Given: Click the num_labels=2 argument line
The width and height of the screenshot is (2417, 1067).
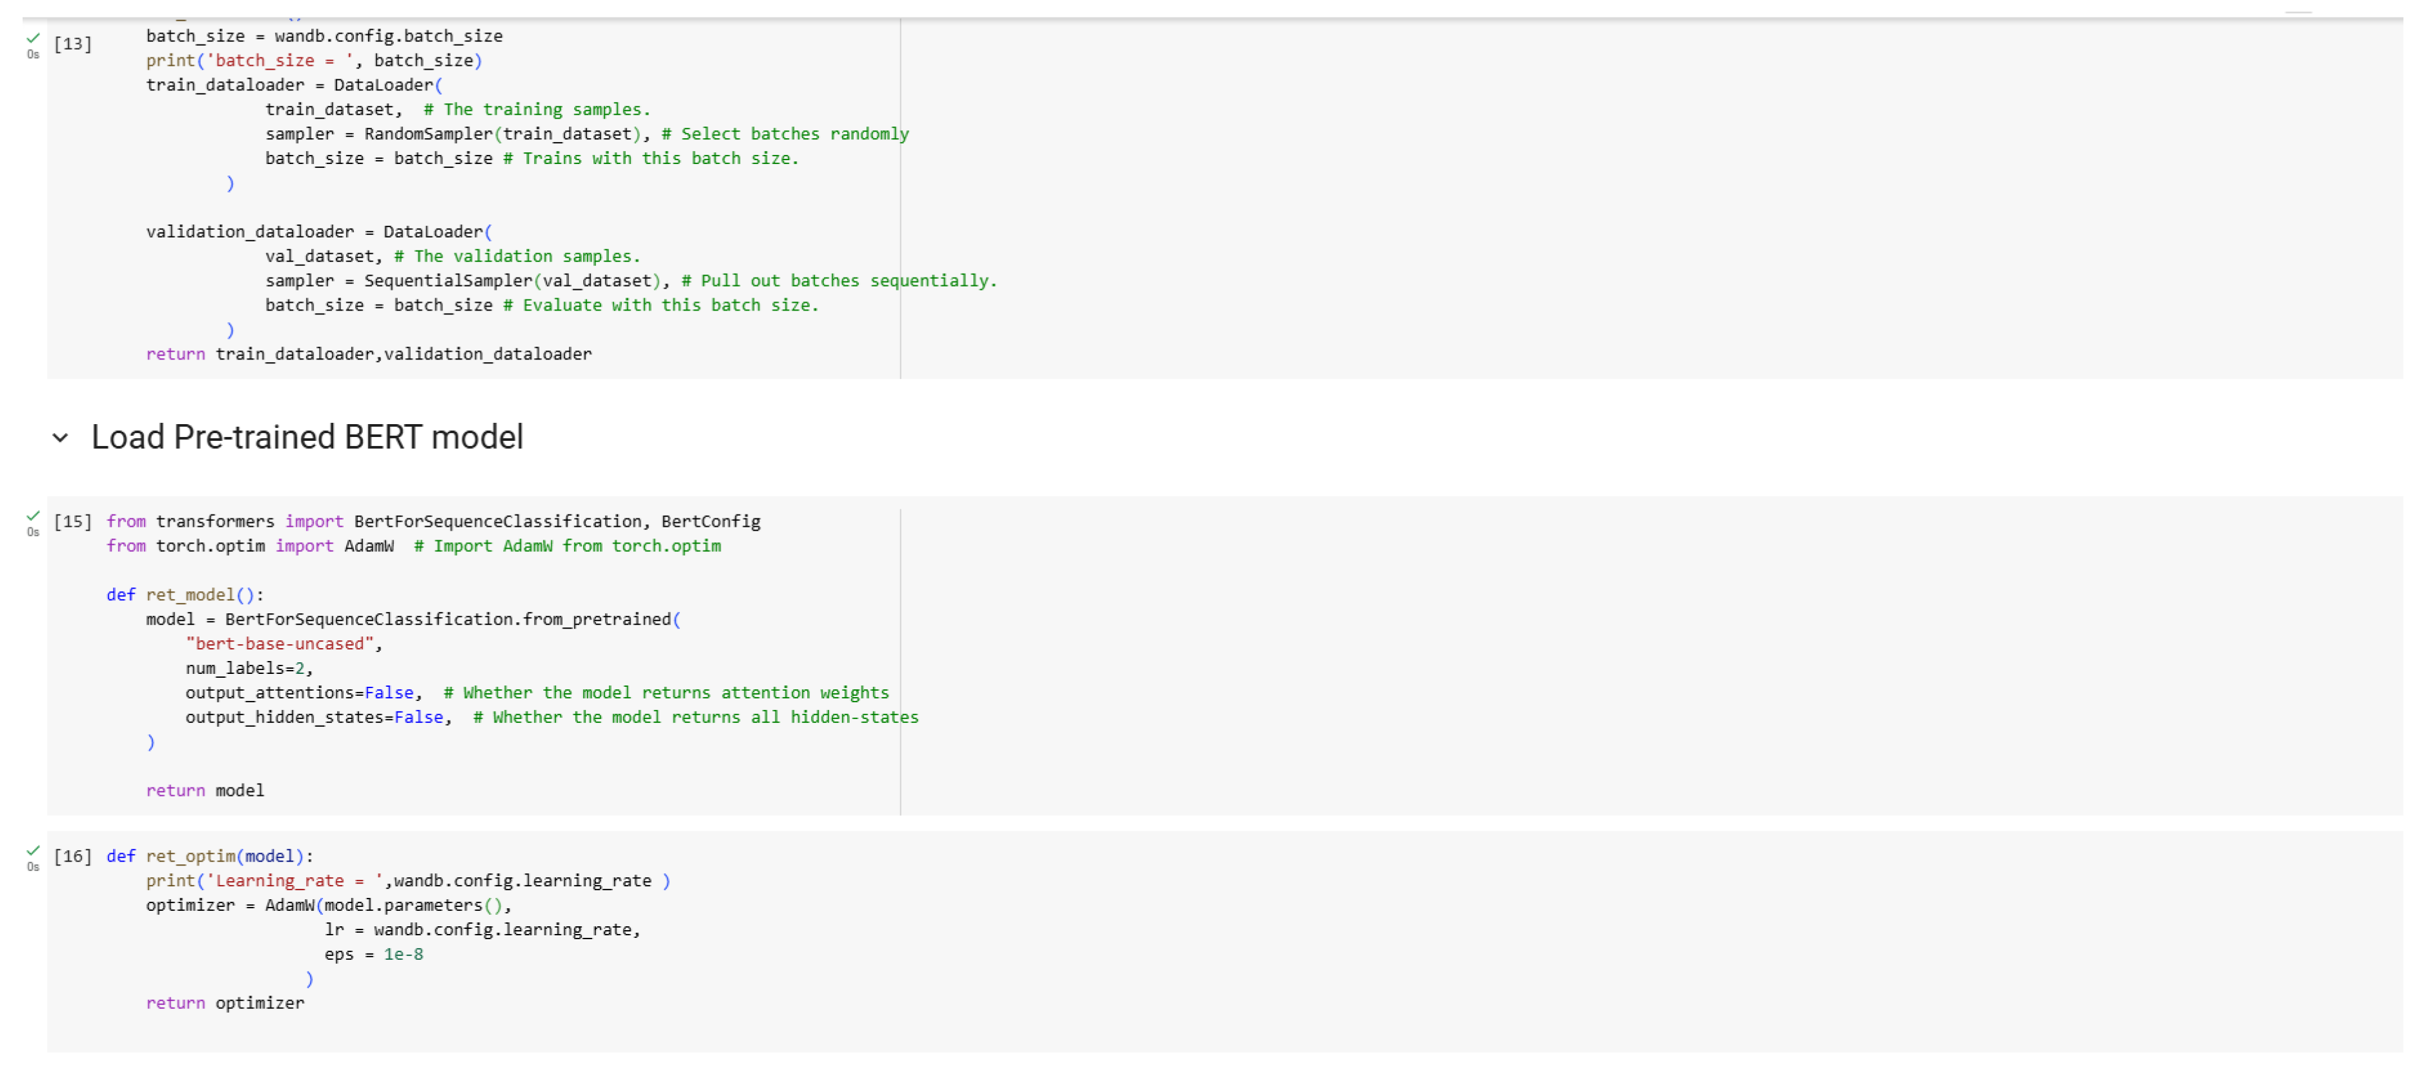Looking at the screenshot, I should point(249,669).
